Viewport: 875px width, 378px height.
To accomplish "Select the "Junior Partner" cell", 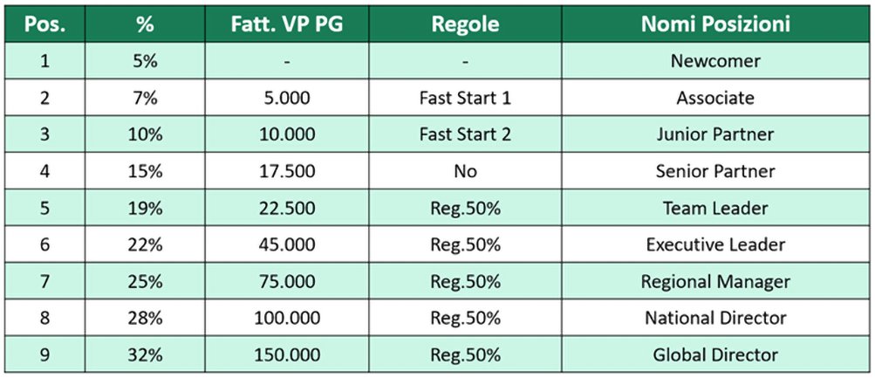I will point(714,134).
